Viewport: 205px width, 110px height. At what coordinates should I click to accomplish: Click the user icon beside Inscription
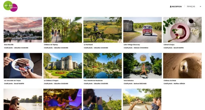[x=171, y=7]
